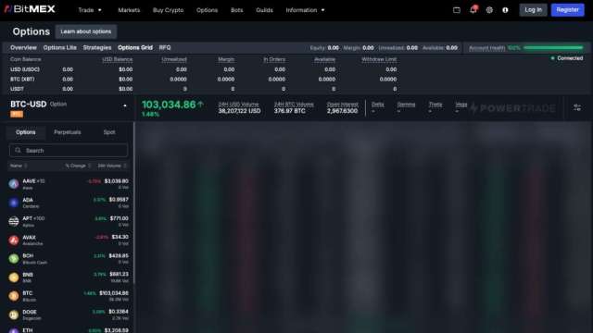This screenshot has height=333, width=593.
Task: Click the Log In button
Action: [x=533, y=10]
